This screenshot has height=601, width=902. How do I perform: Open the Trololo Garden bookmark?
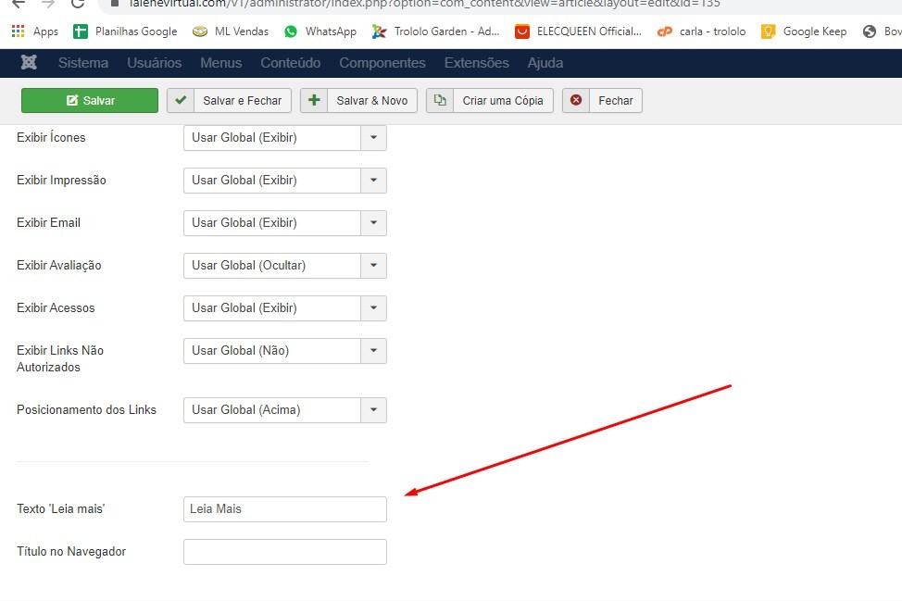tap(435, 31)
